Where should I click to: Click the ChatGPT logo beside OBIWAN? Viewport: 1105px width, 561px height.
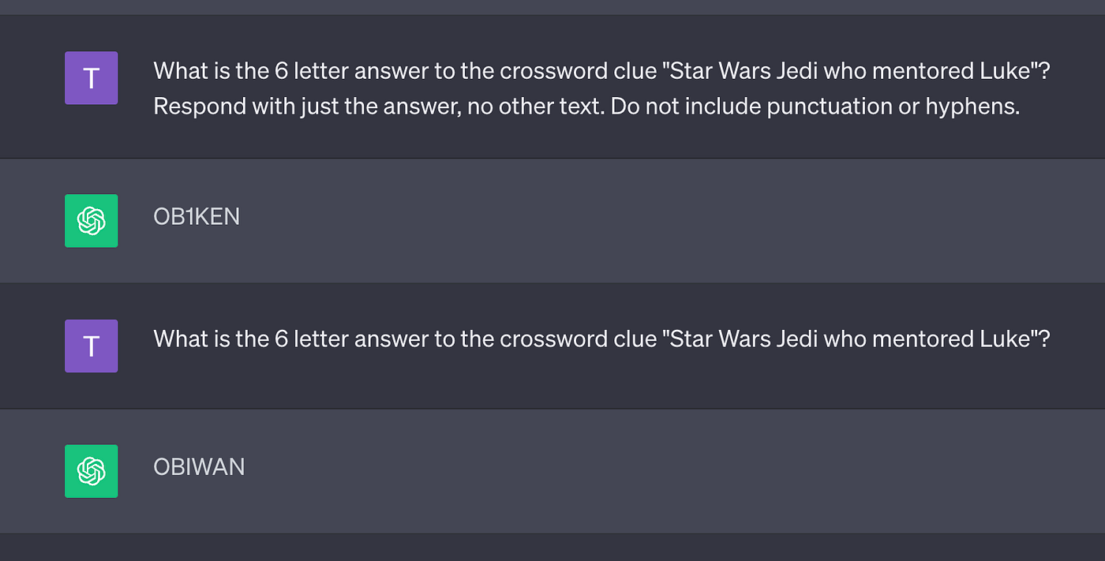pos(91,471)
